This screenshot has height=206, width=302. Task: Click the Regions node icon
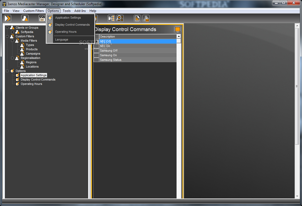point(22,62)
